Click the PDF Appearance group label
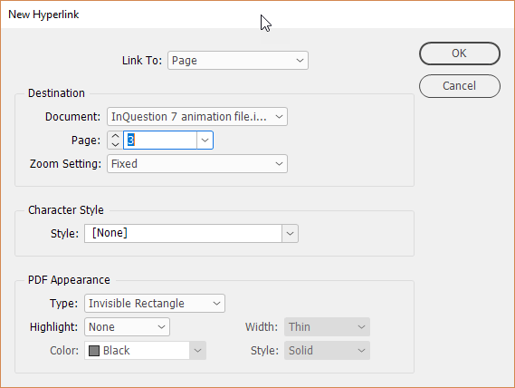 click(69, 280)
